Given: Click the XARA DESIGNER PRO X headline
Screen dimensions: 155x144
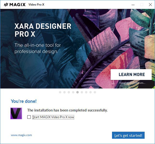Looking at the screenshot, I should pyautogui.click(x=43, y=30).
